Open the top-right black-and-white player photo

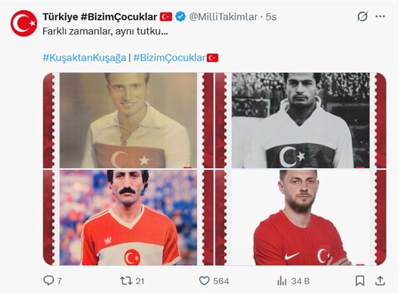coord(301,120)
